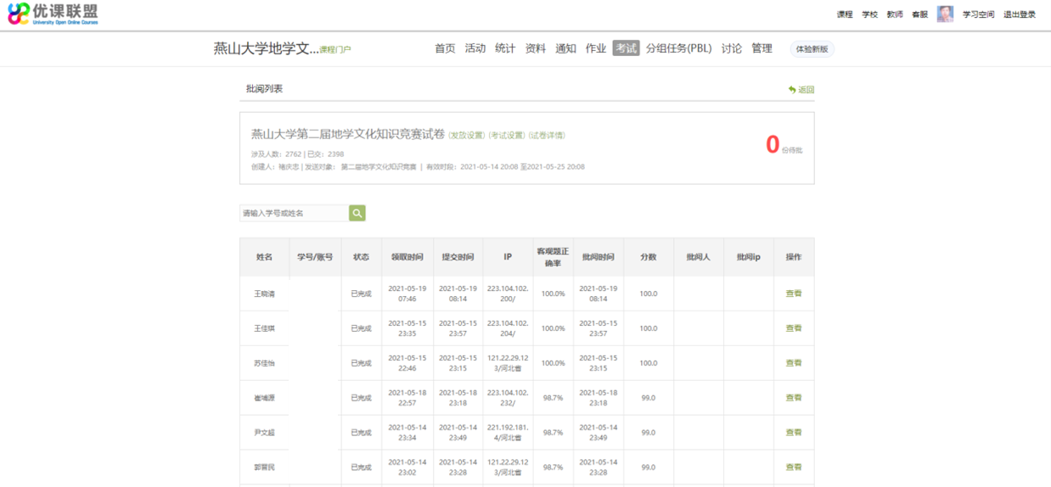Viewport: 1051px width, 487px height.
Task: Click the 课程门户 link
Action: point(334,50)
